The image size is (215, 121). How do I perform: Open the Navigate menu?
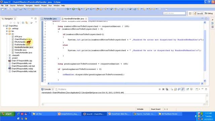(x=29, y=6)
